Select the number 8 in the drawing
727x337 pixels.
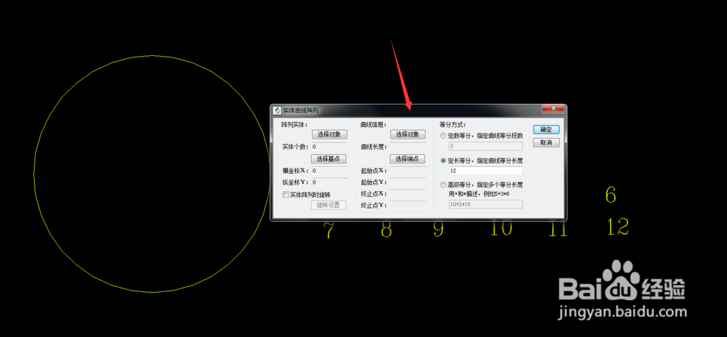(386, 230)
